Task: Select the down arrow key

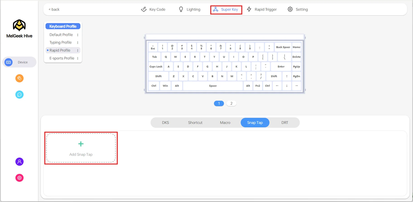Action: (287, 86)
